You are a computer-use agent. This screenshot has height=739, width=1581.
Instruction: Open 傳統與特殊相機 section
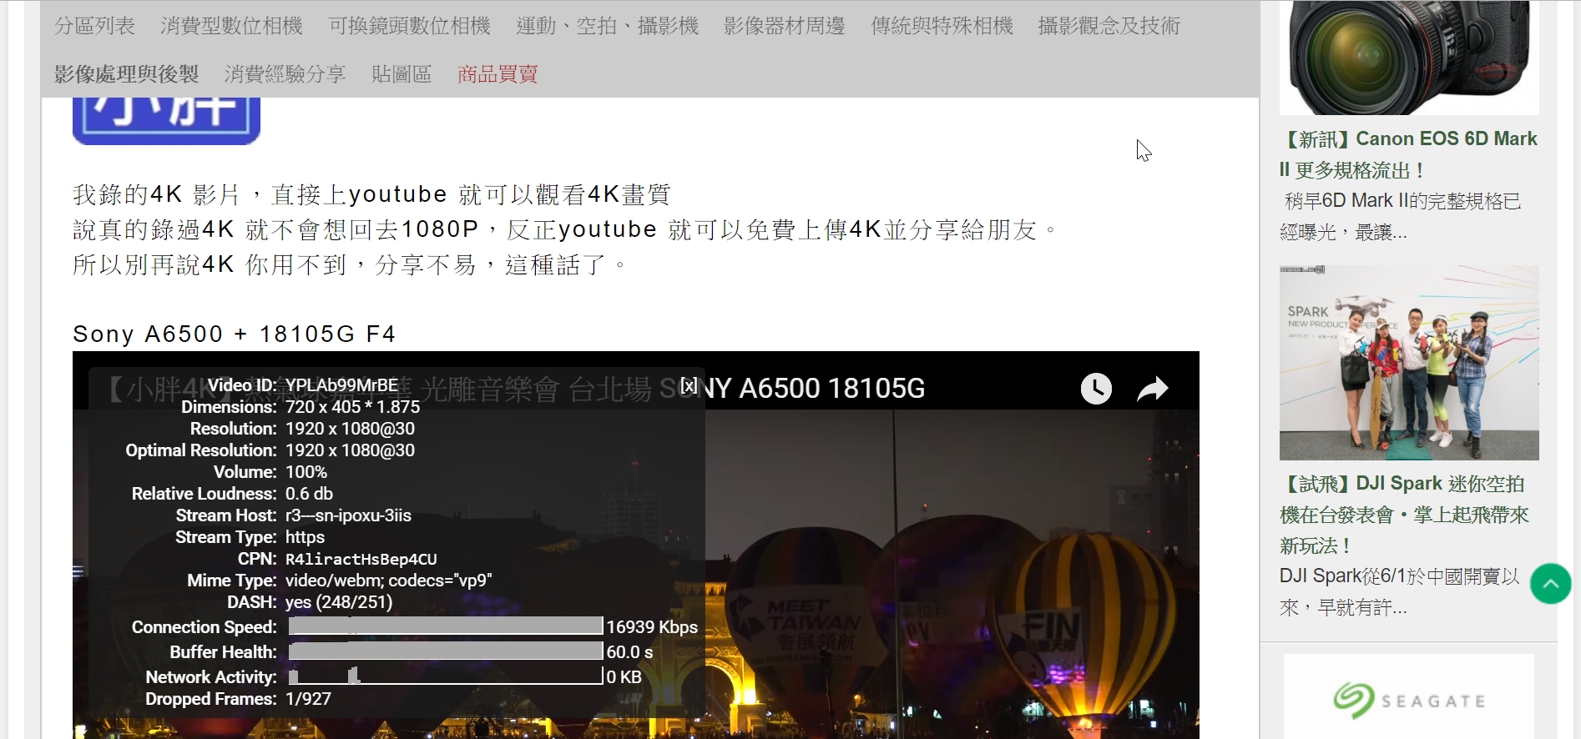pos(942,26)
